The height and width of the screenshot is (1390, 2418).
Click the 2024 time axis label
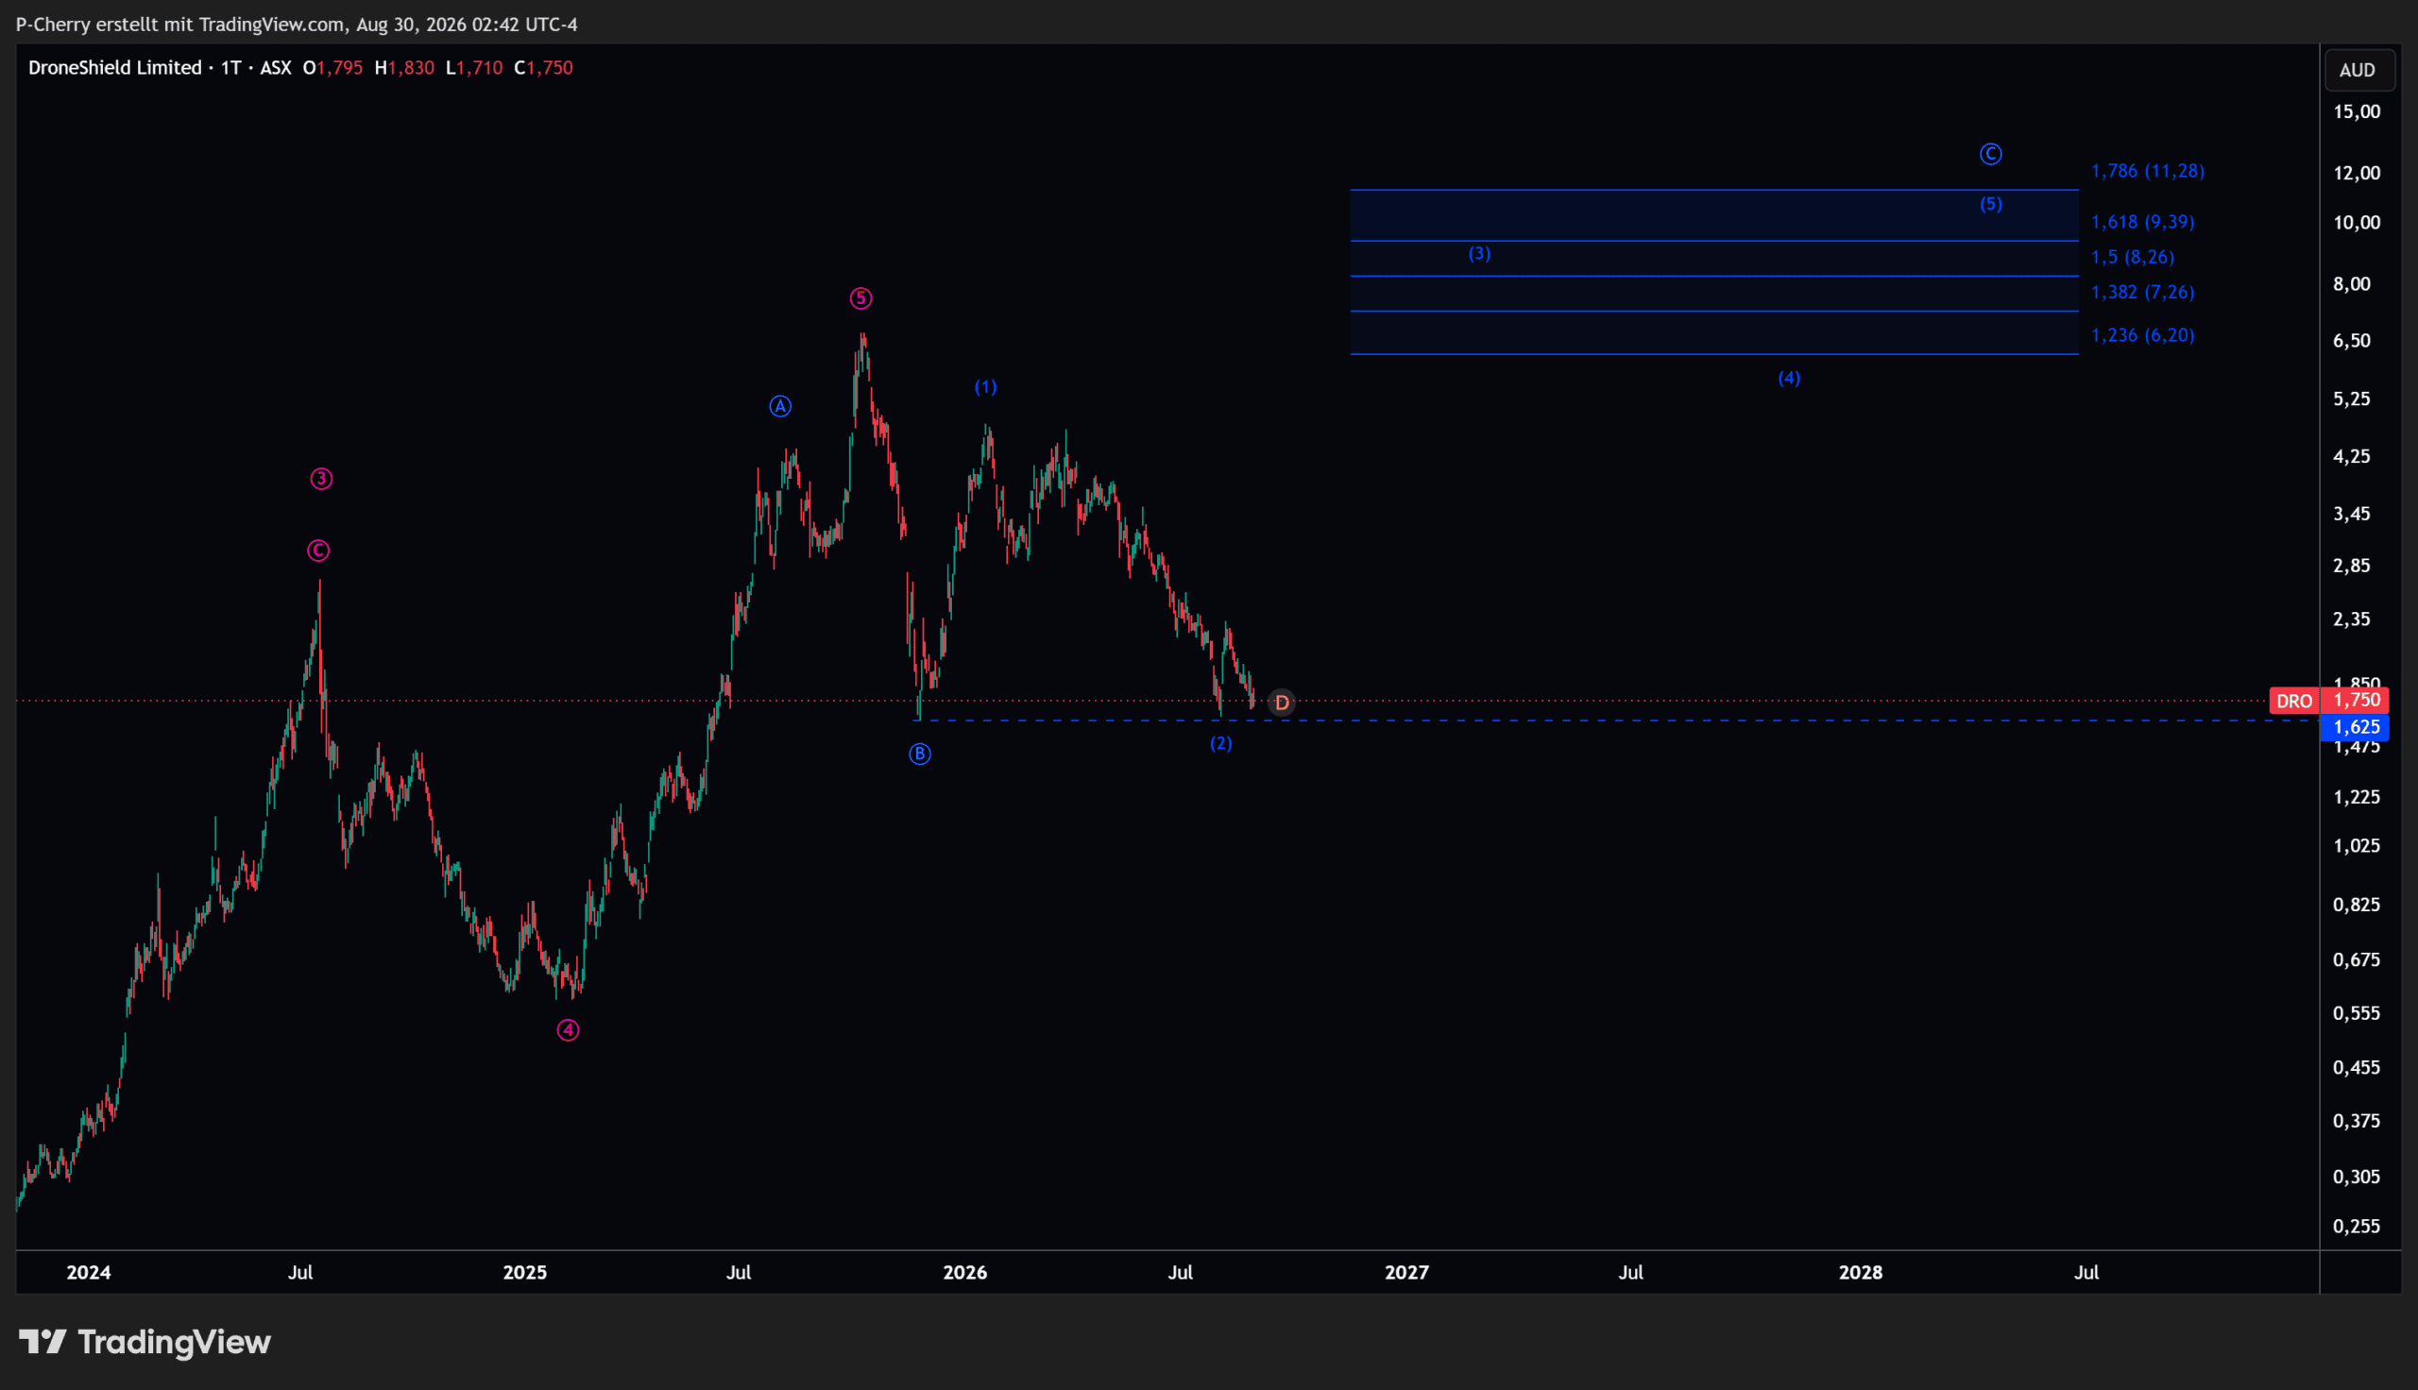tap(89, 1273)
